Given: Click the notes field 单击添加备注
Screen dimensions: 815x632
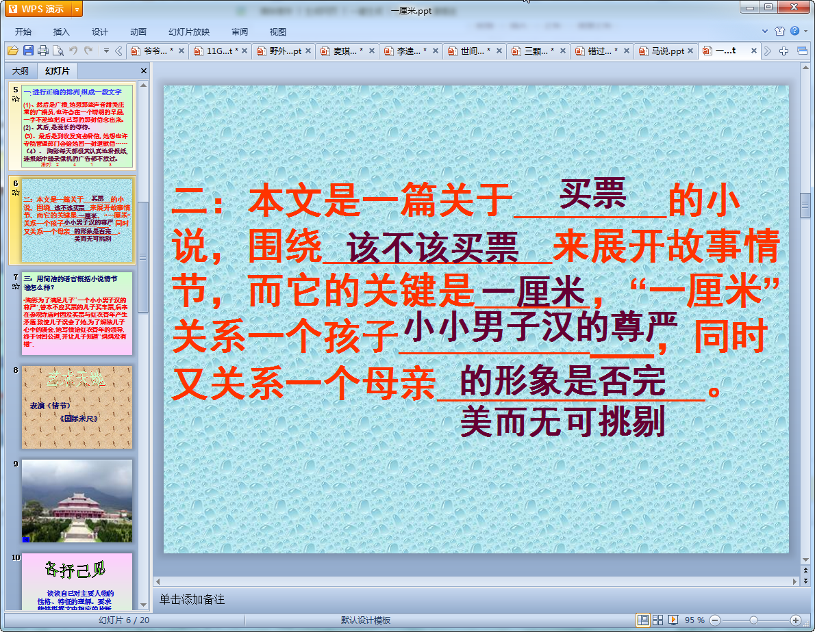Looking at the screenshot, I should [x=192, y=599].
